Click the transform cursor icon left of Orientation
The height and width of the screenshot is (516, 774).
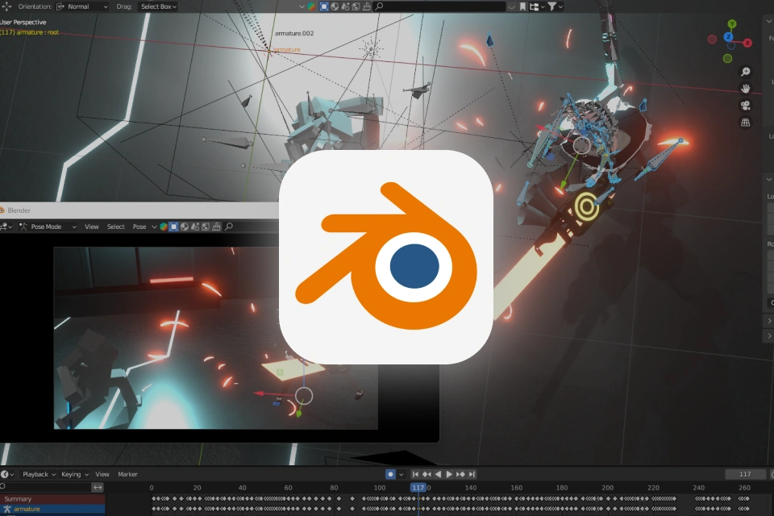6,6
